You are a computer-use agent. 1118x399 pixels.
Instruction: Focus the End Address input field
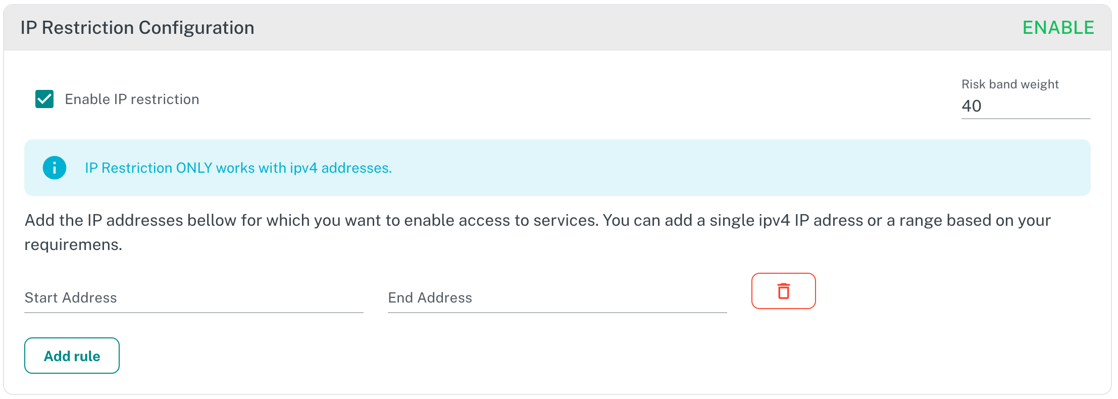(x=557, y=298)
